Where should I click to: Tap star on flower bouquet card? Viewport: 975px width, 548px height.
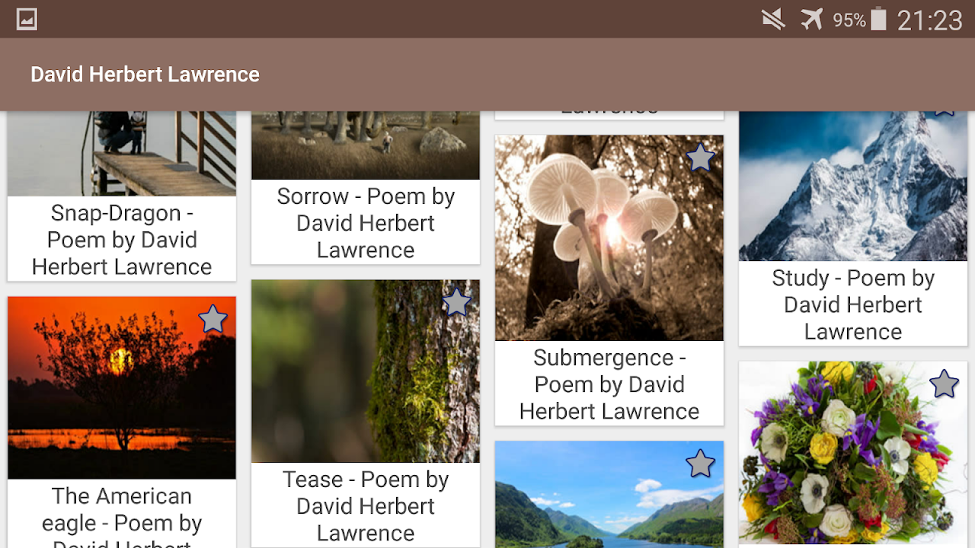pos(944,384)
